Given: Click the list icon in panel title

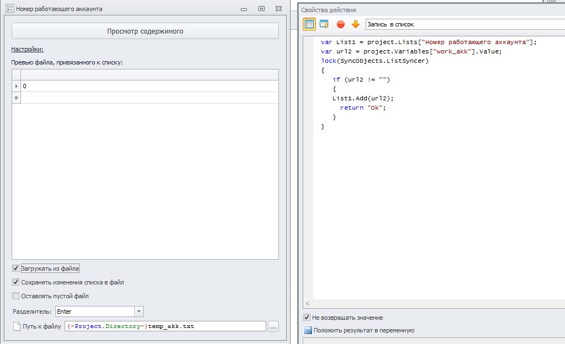Looking at the screenshot, I should point(9,9).
